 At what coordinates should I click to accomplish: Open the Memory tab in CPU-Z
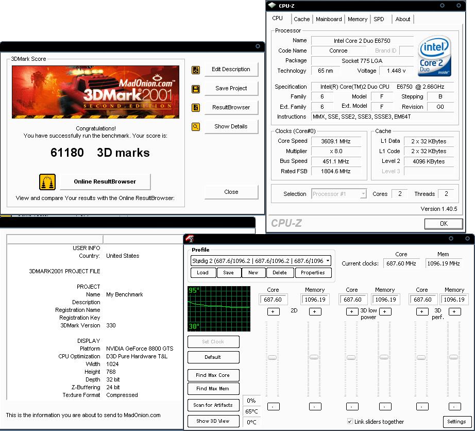(358, 19)
